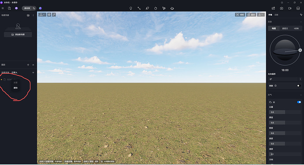Screen dimensions: 304x165
Task: Select the leaf vegetation tool
Action: (x=147, y=8)
